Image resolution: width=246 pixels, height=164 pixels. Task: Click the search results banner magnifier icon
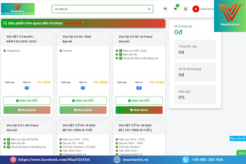[5, 23]
